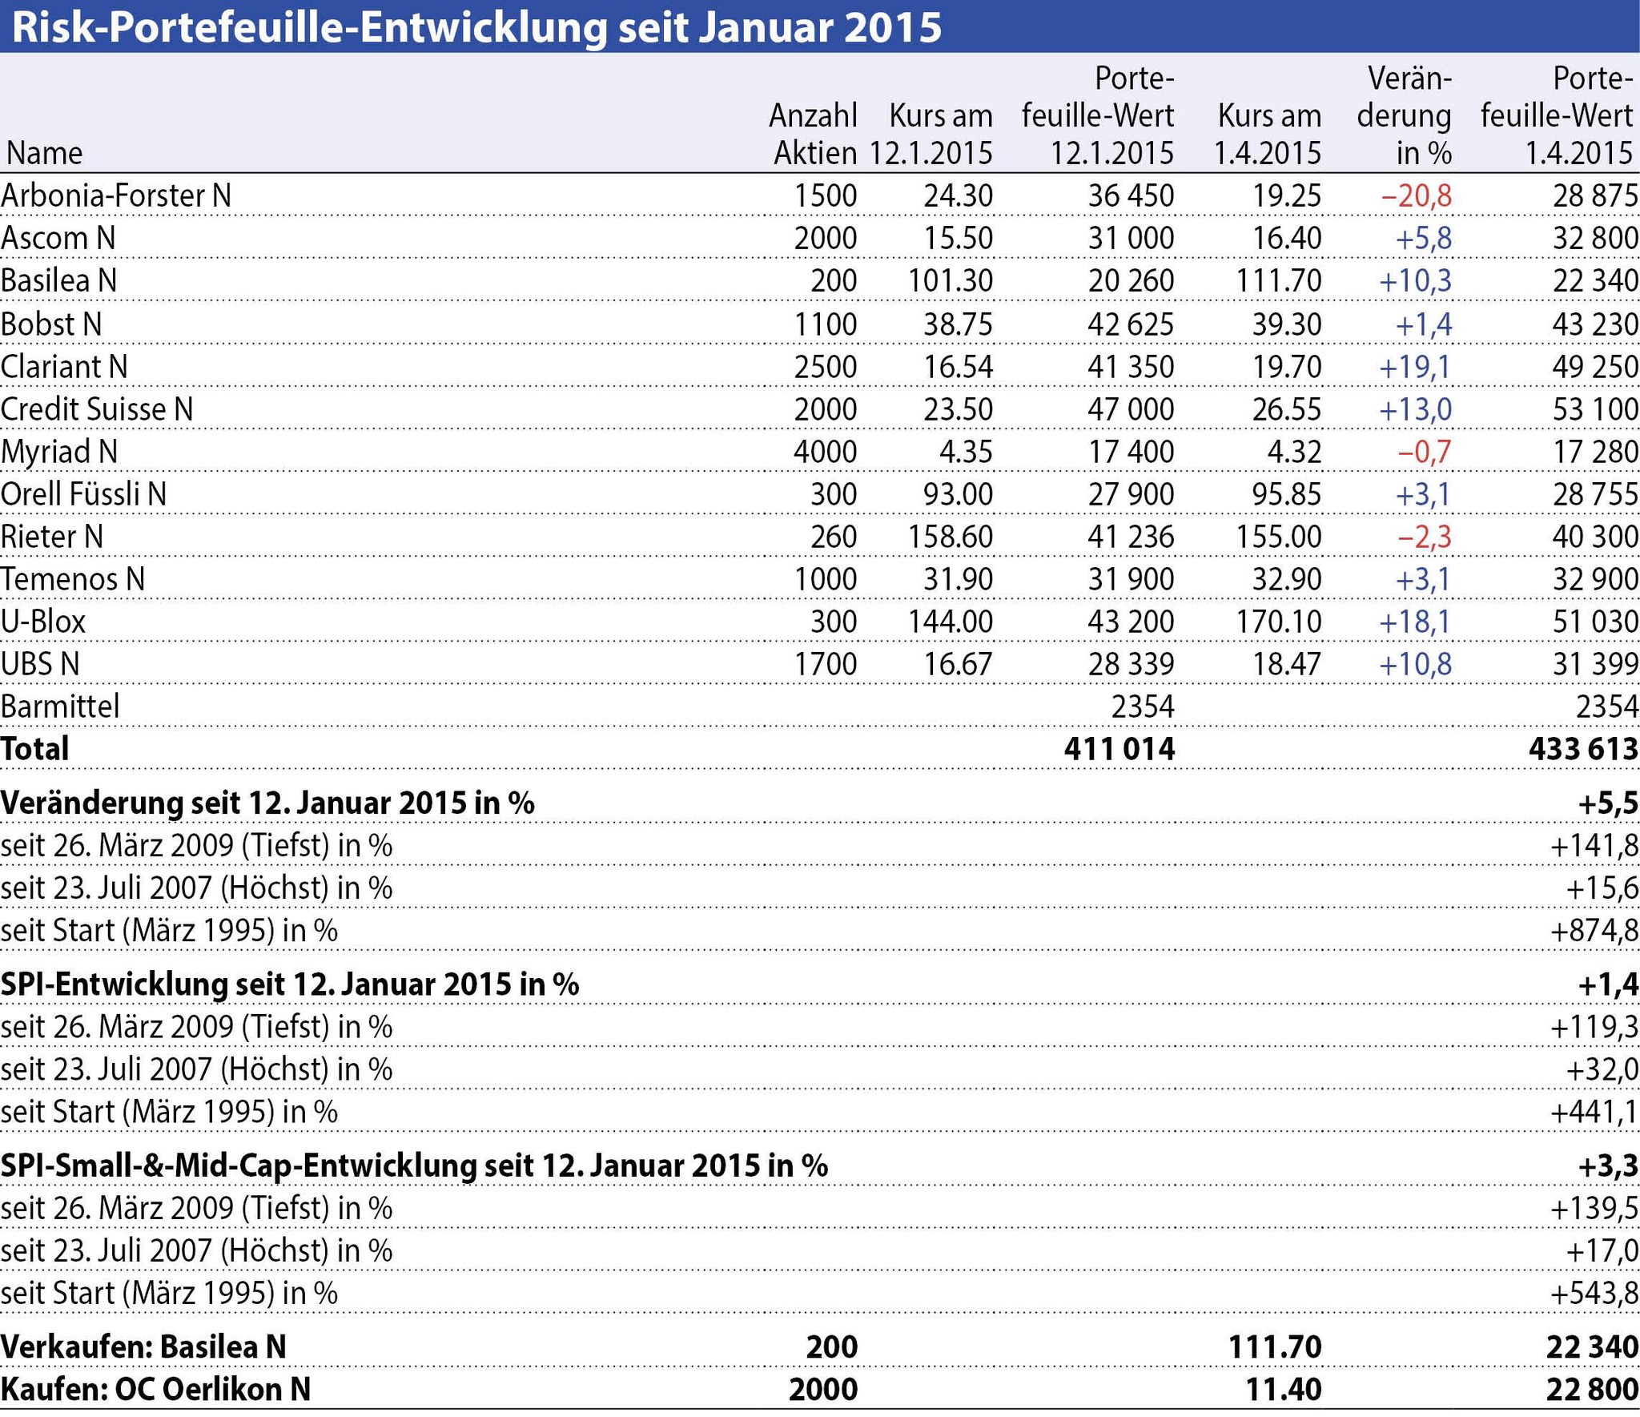Select Bobst N change value +1,4

click(x=1422, y=324)
